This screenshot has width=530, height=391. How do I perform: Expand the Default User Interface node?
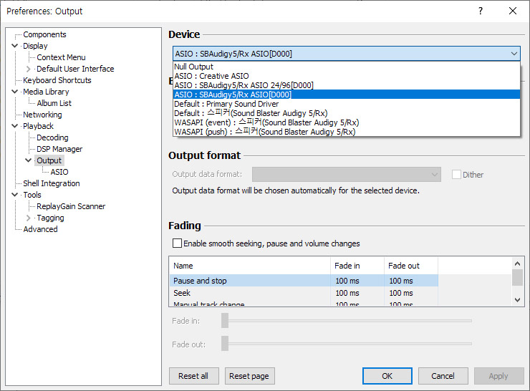click(x=29, y=69)
